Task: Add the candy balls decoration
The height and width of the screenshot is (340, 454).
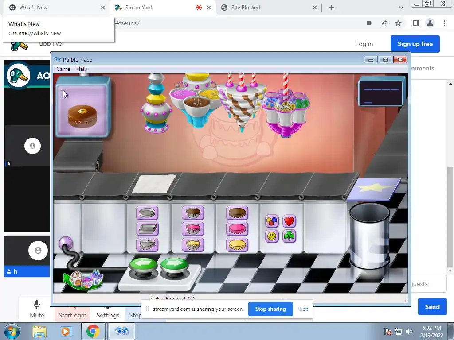Action: coord(272,221)
